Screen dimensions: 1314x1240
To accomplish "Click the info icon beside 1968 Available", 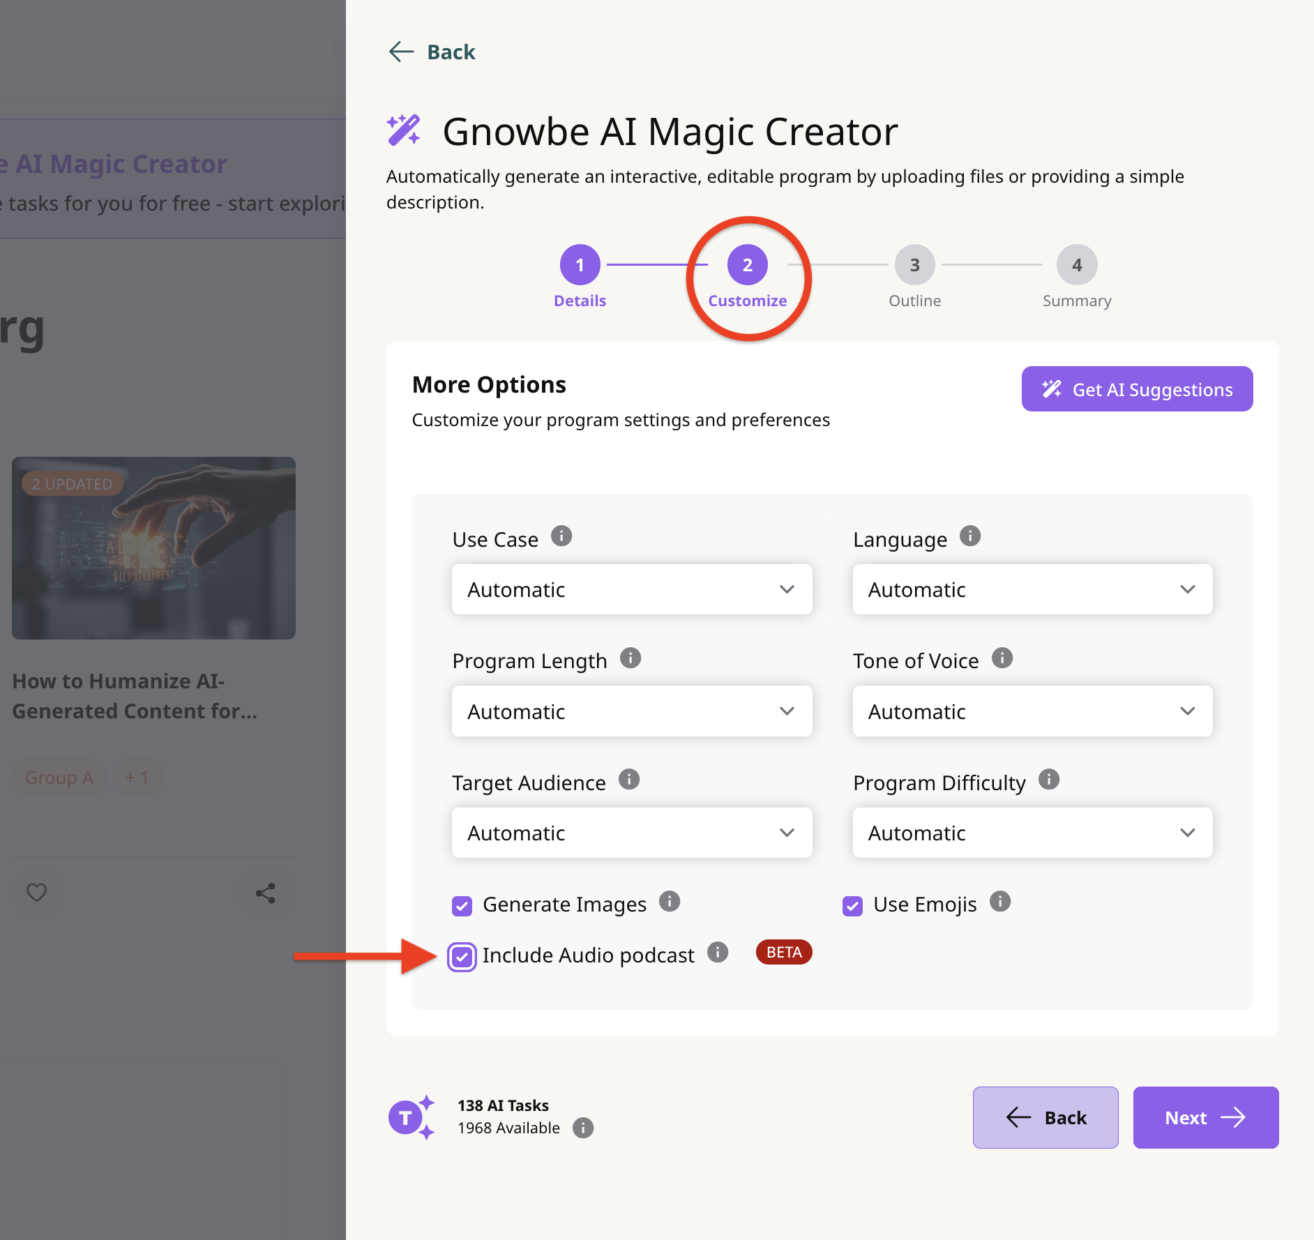I will 583,1128.
